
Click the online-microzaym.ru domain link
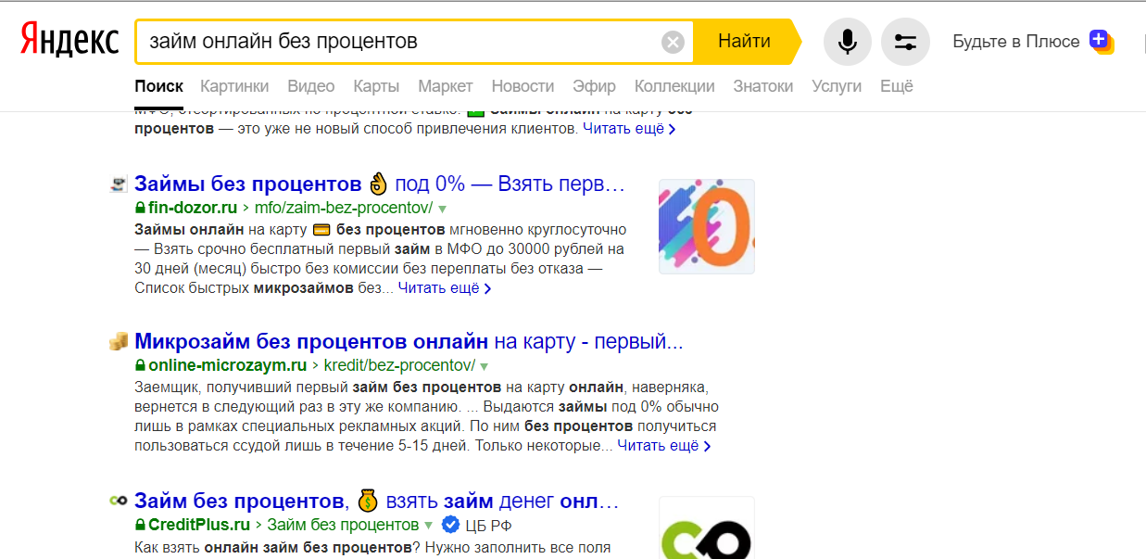tap(227, 365)
